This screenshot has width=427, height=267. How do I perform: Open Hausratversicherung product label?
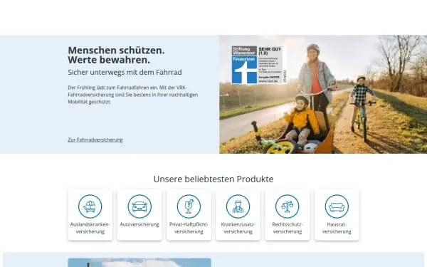click(x=337, y=228)
